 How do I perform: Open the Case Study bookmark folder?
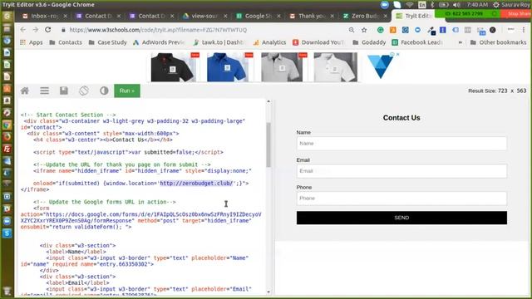tap(107, 42)
